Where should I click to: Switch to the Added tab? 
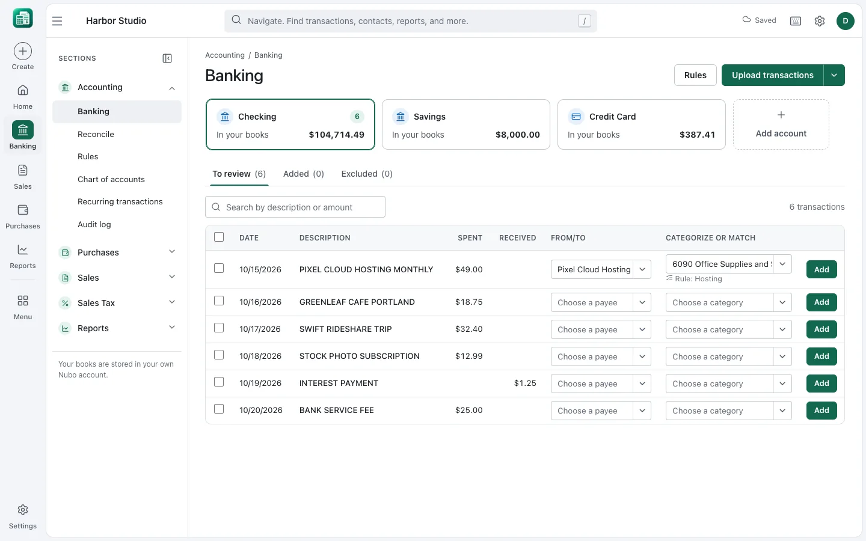pyautogui.click(x=304, y=174)
